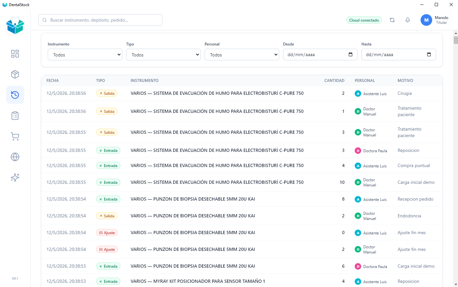Open the Manolo Titular profile avatar

(x=426, y=20)
